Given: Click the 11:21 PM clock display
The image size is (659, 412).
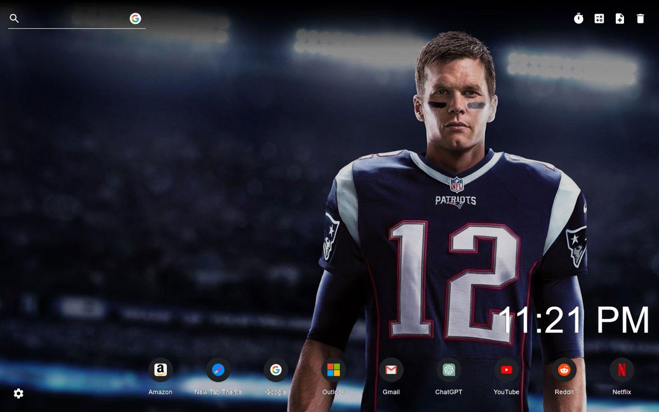Looking at the screenshot, I should pos(574,320).
